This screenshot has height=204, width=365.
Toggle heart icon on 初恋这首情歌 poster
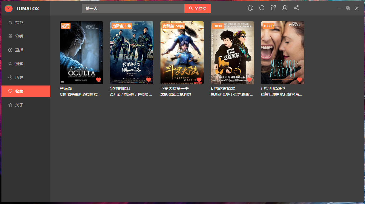(249, 80)
